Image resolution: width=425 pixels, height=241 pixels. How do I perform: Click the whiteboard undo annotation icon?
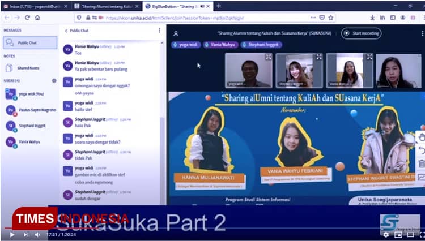pos(422,150)
